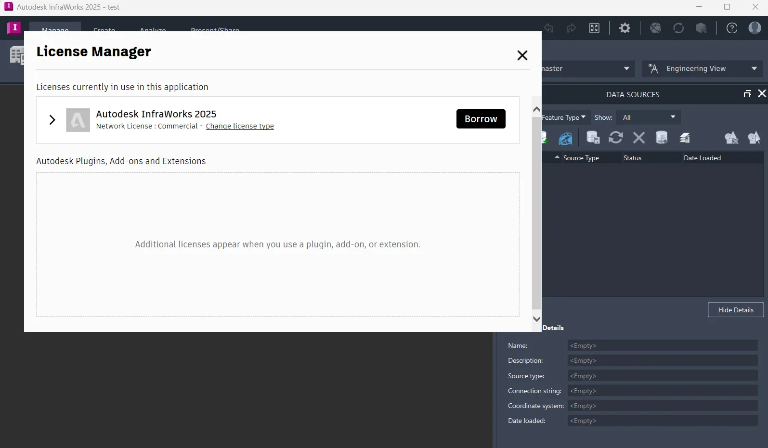Viewport: 768px width, 448px height.
Task: Open the user account profile icon
Action: click(x=755, y=28)
